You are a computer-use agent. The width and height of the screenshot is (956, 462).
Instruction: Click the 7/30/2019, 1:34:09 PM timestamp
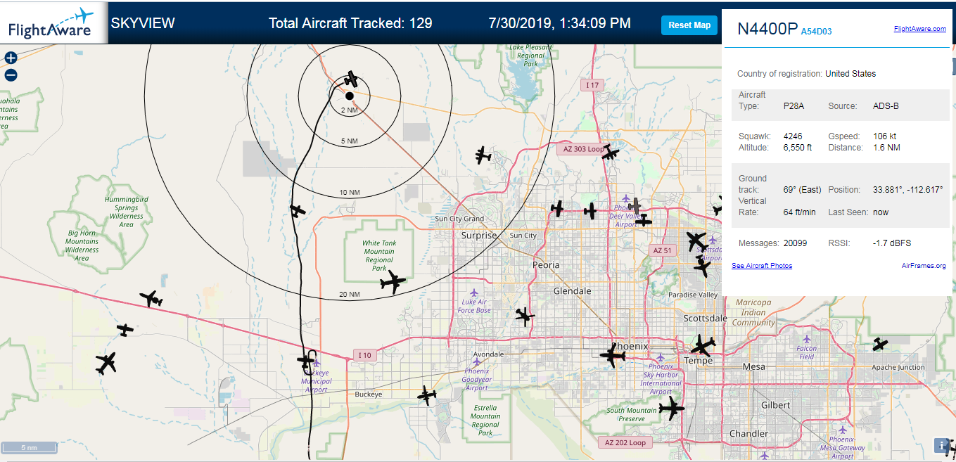click(560, 23)
